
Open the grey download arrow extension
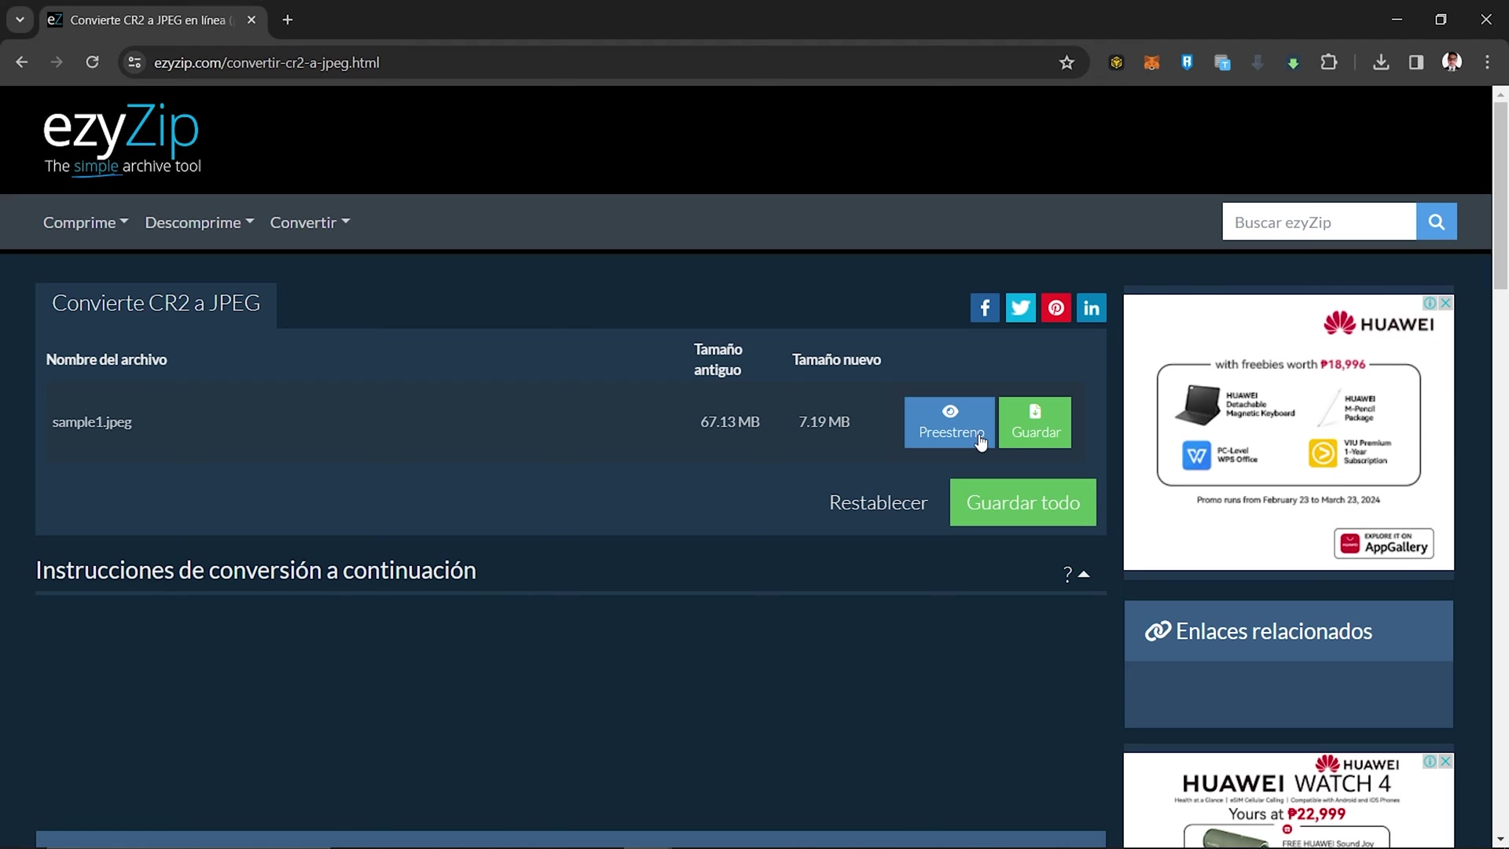click(x=1257, y=63)
